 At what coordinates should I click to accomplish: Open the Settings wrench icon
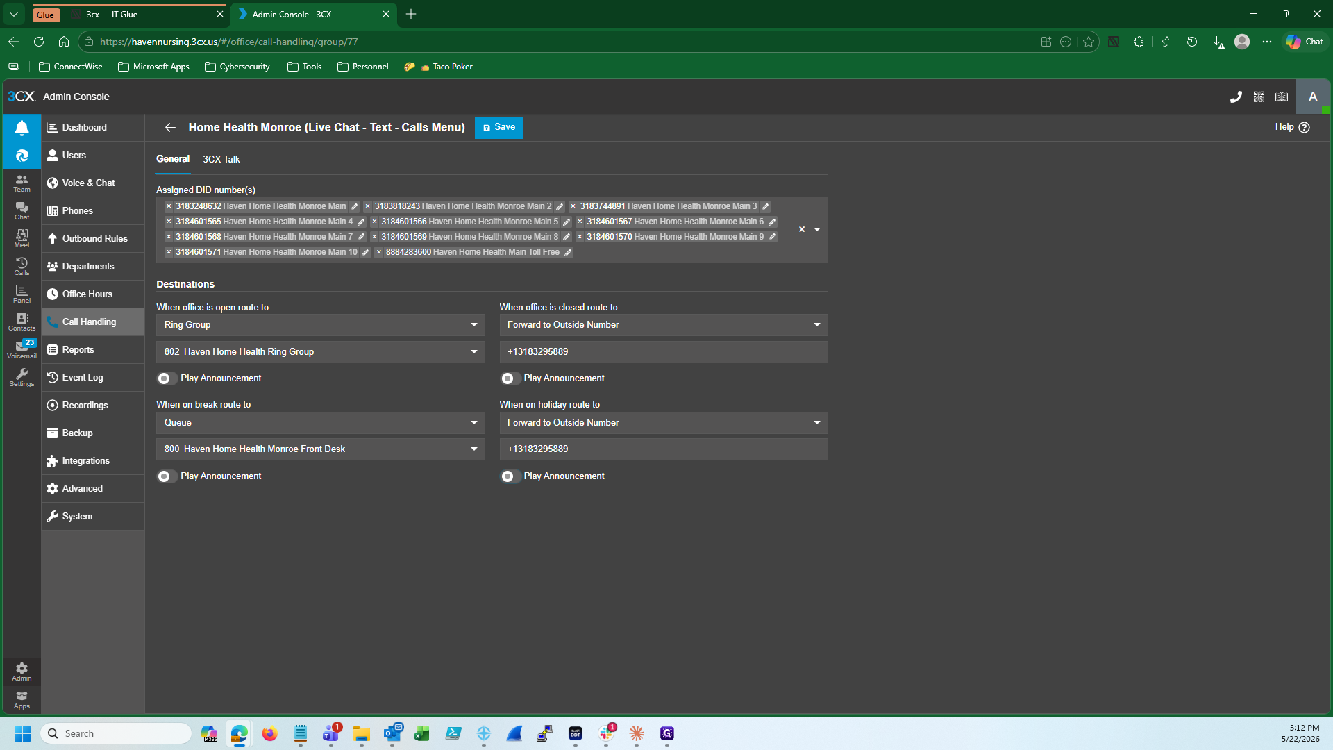pos(22,378)
